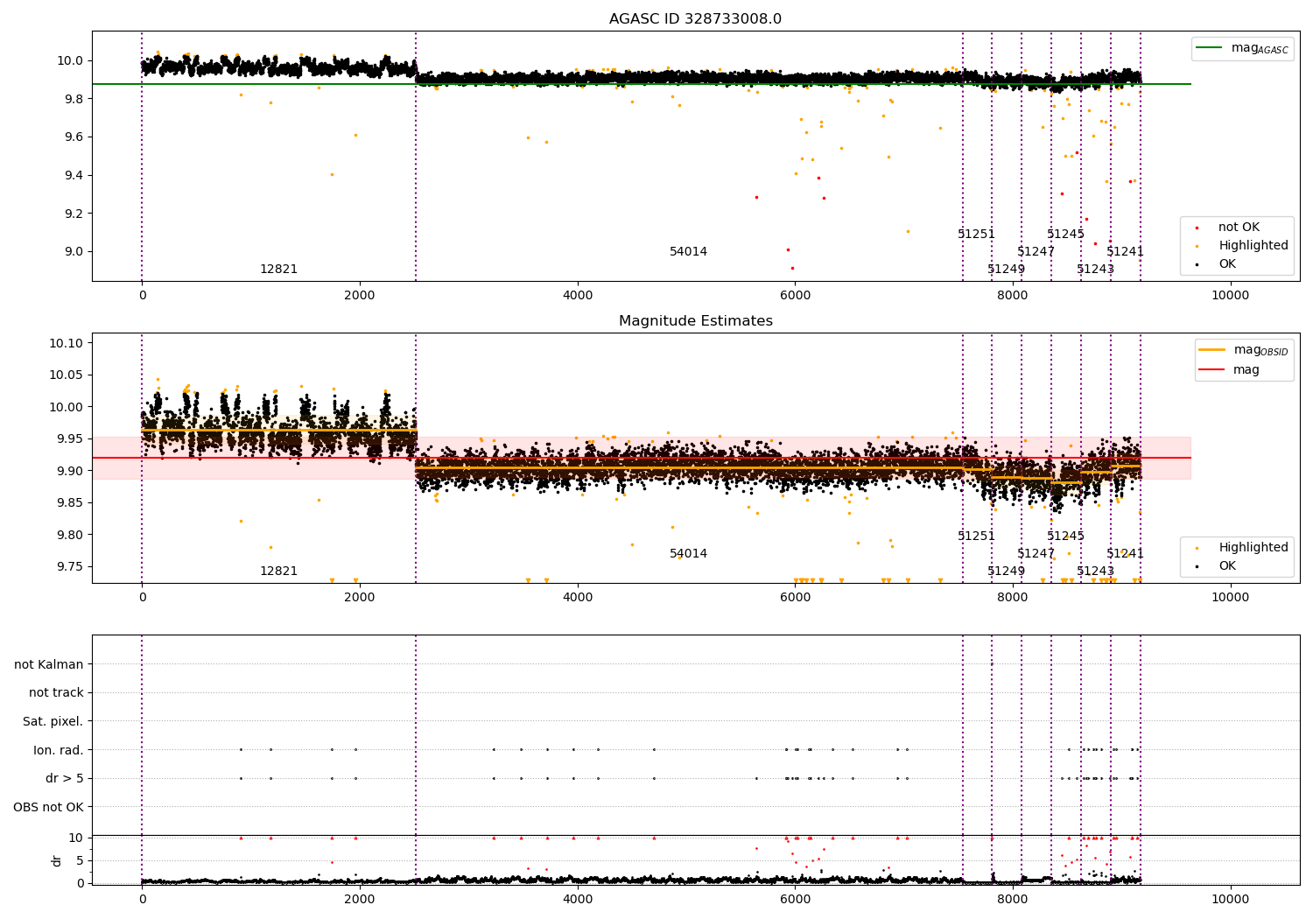Click x-tick 2000 under the top plot
Image resolution: width=1313 pixels, height=919 pixels.
[360, 296]
